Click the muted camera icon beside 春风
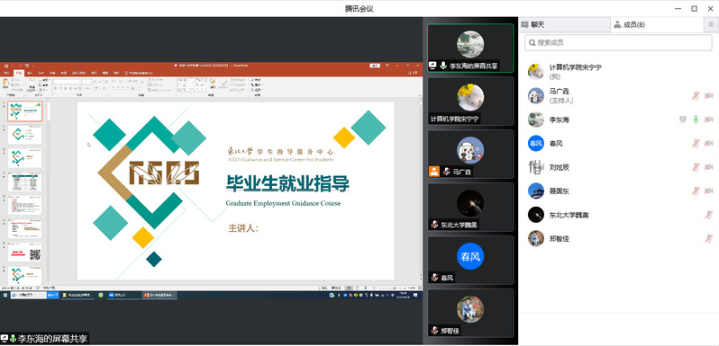This screenshot has height=346, width=719. click(708, 144)
